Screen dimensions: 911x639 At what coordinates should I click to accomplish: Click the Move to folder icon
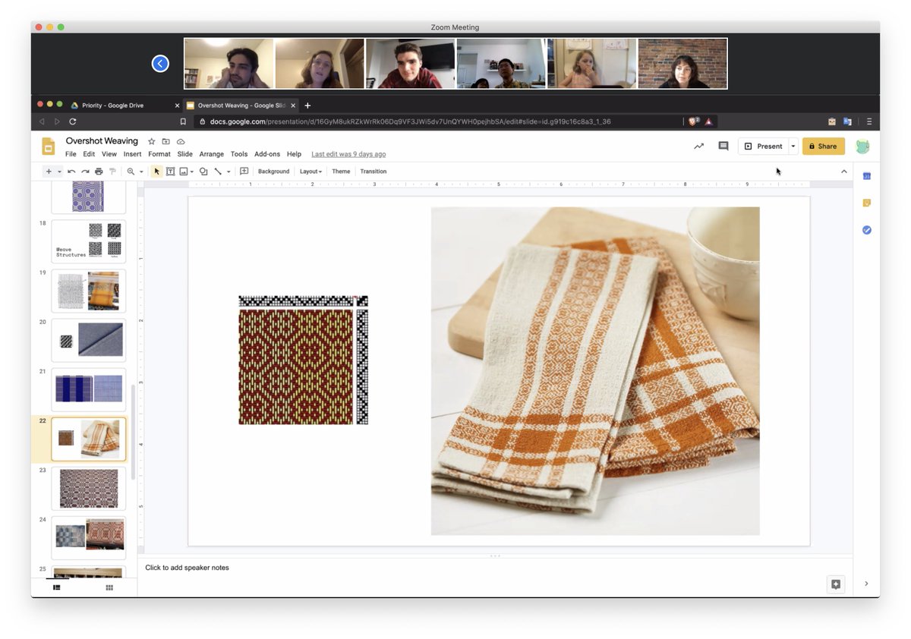tap(165, 141)
